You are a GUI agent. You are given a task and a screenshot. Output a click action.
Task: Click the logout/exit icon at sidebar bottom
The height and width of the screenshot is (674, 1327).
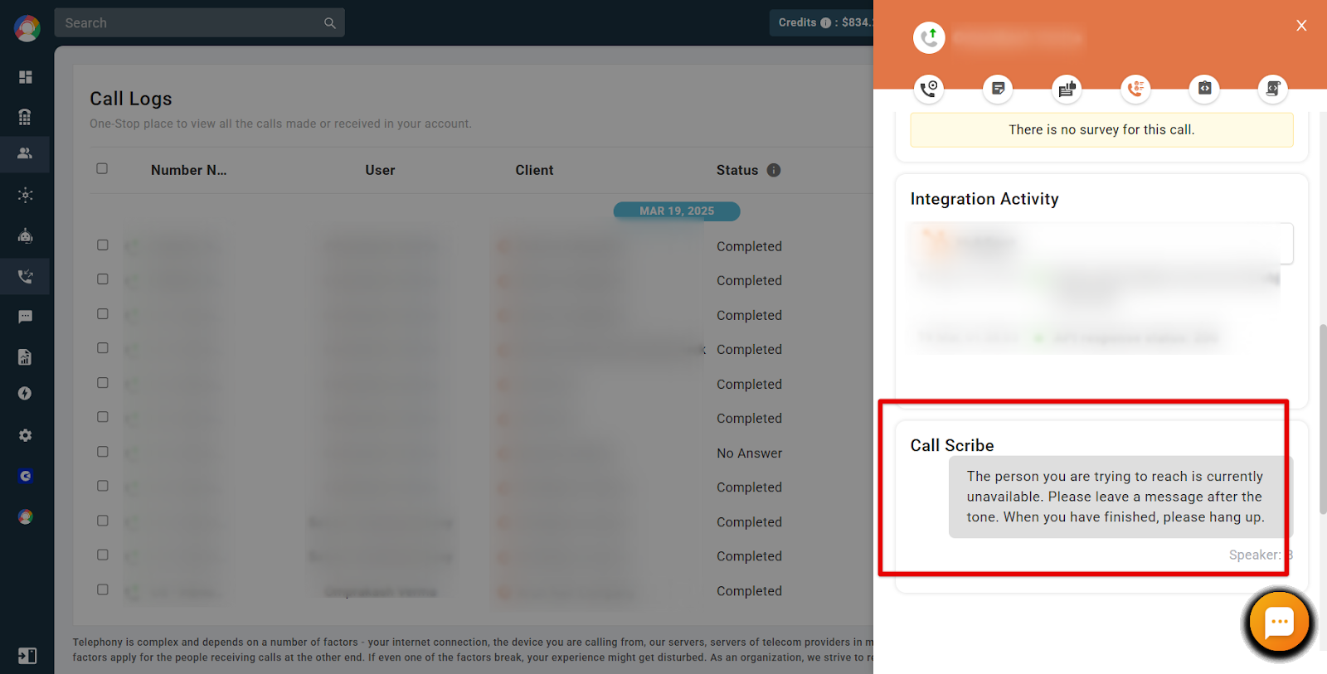tap(27, 656)
